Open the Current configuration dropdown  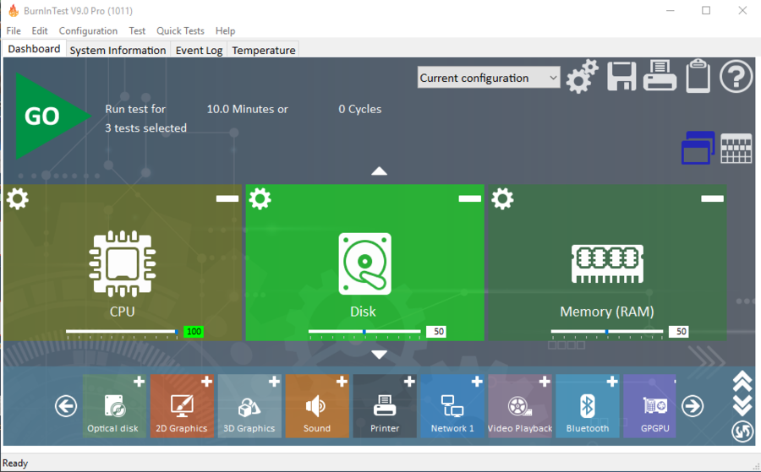tap(489, 78)
